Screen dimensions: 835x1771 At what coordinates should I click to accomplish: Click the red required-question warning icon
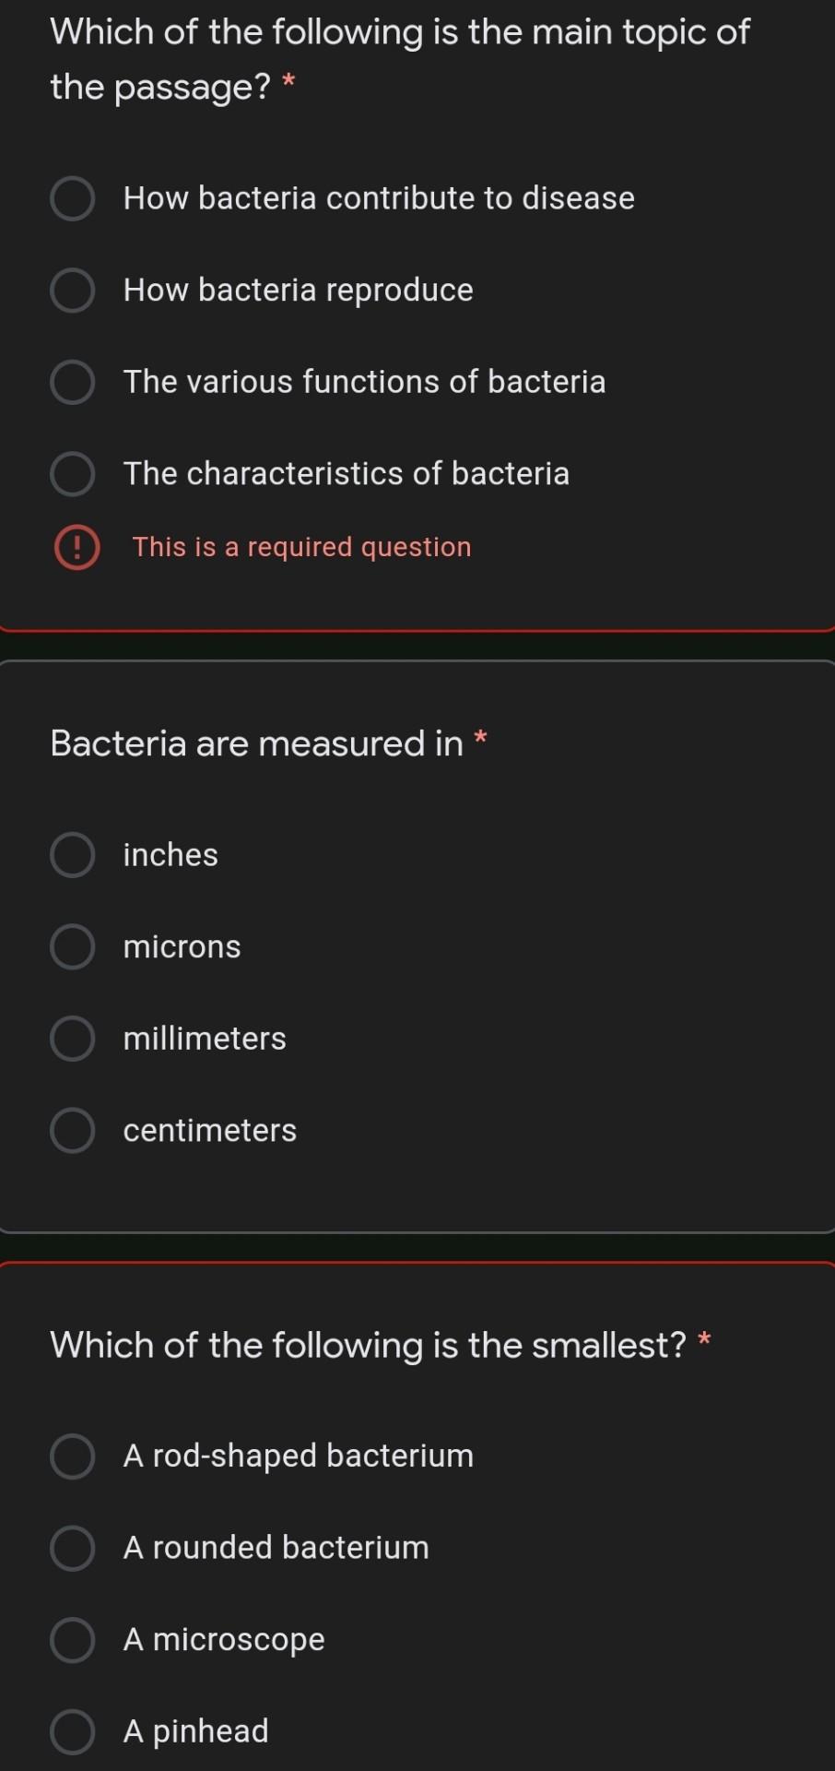click(x=76, y=548)
